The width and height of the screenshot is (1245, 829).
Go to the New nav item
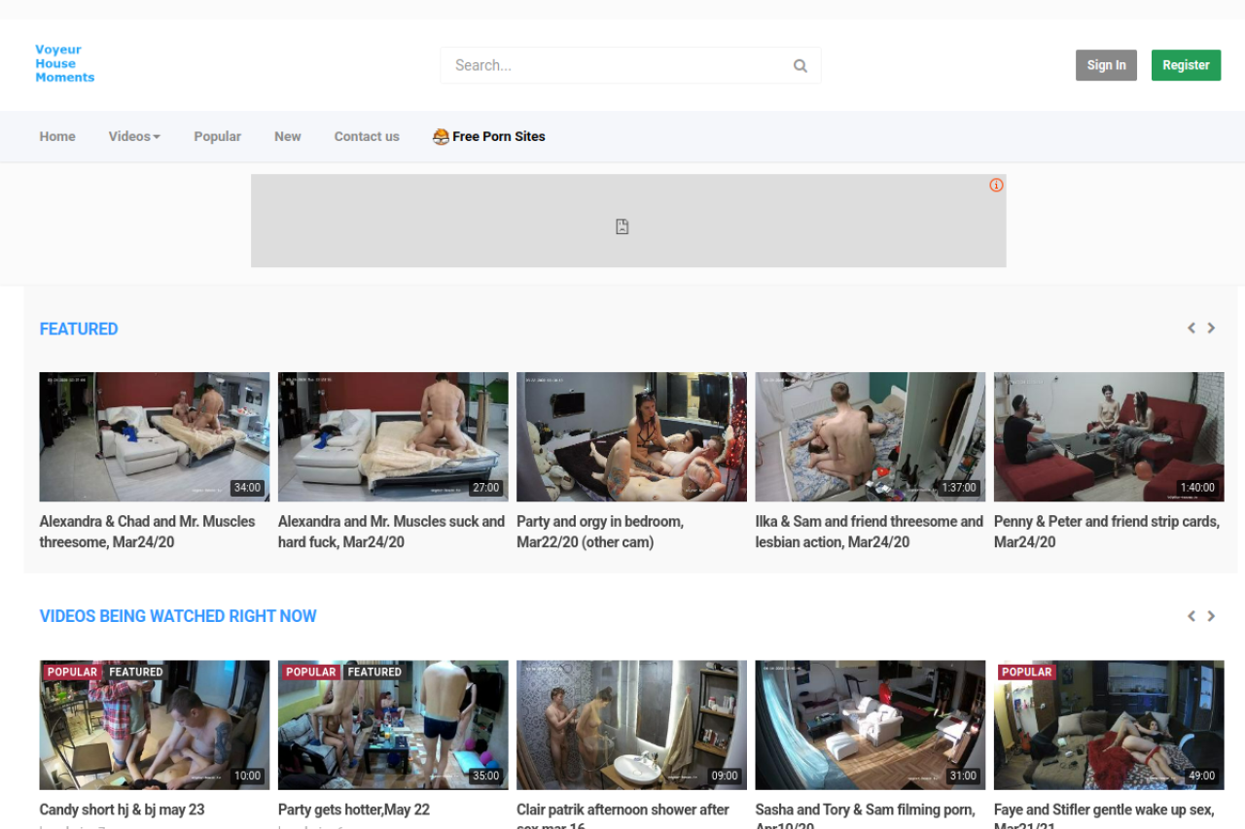287,137
